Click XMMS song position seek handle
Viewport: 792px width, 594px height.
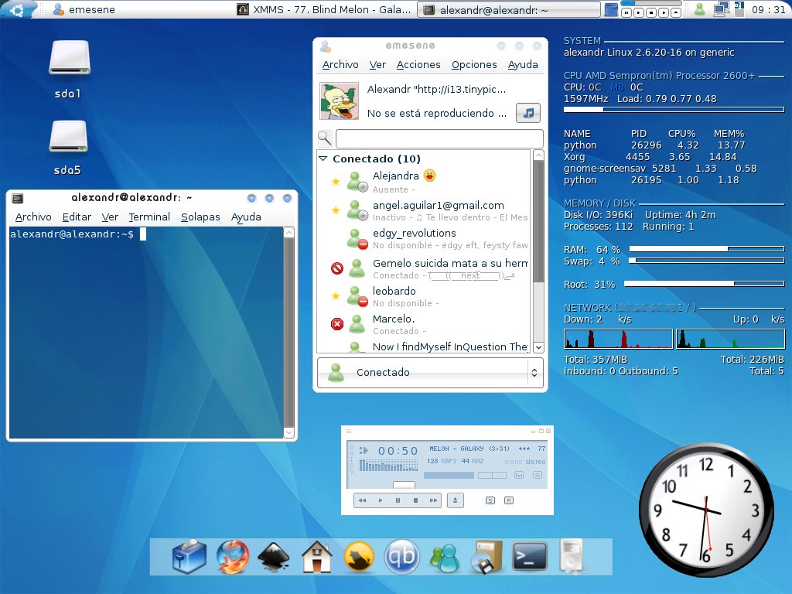point(404,486)
